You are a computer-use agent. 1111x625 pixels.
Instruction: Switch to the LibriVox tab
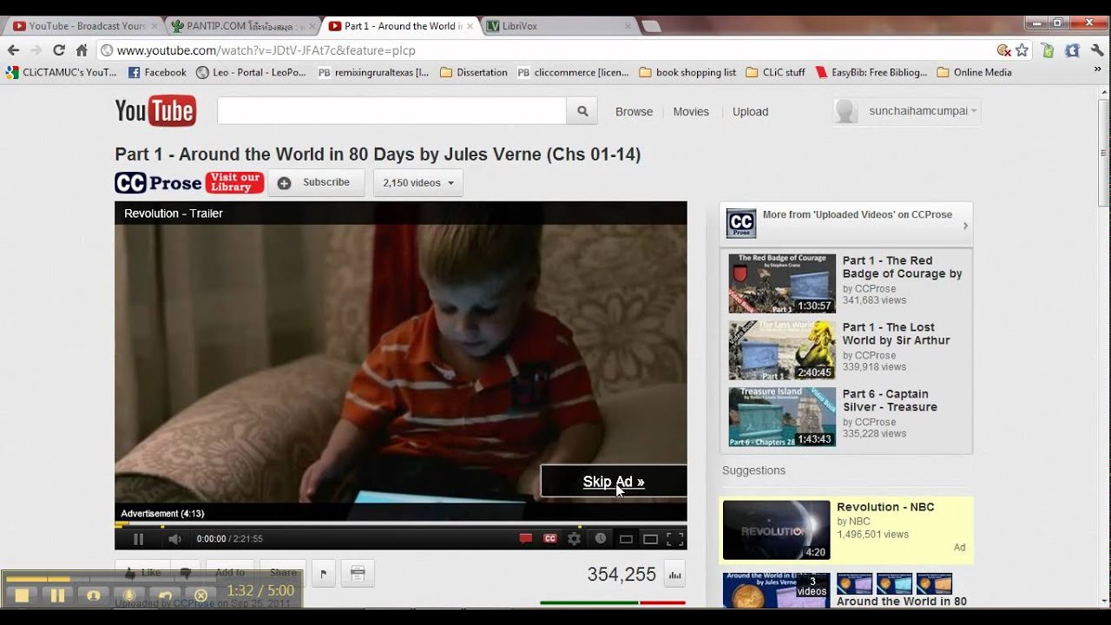[x=555, y=26]
